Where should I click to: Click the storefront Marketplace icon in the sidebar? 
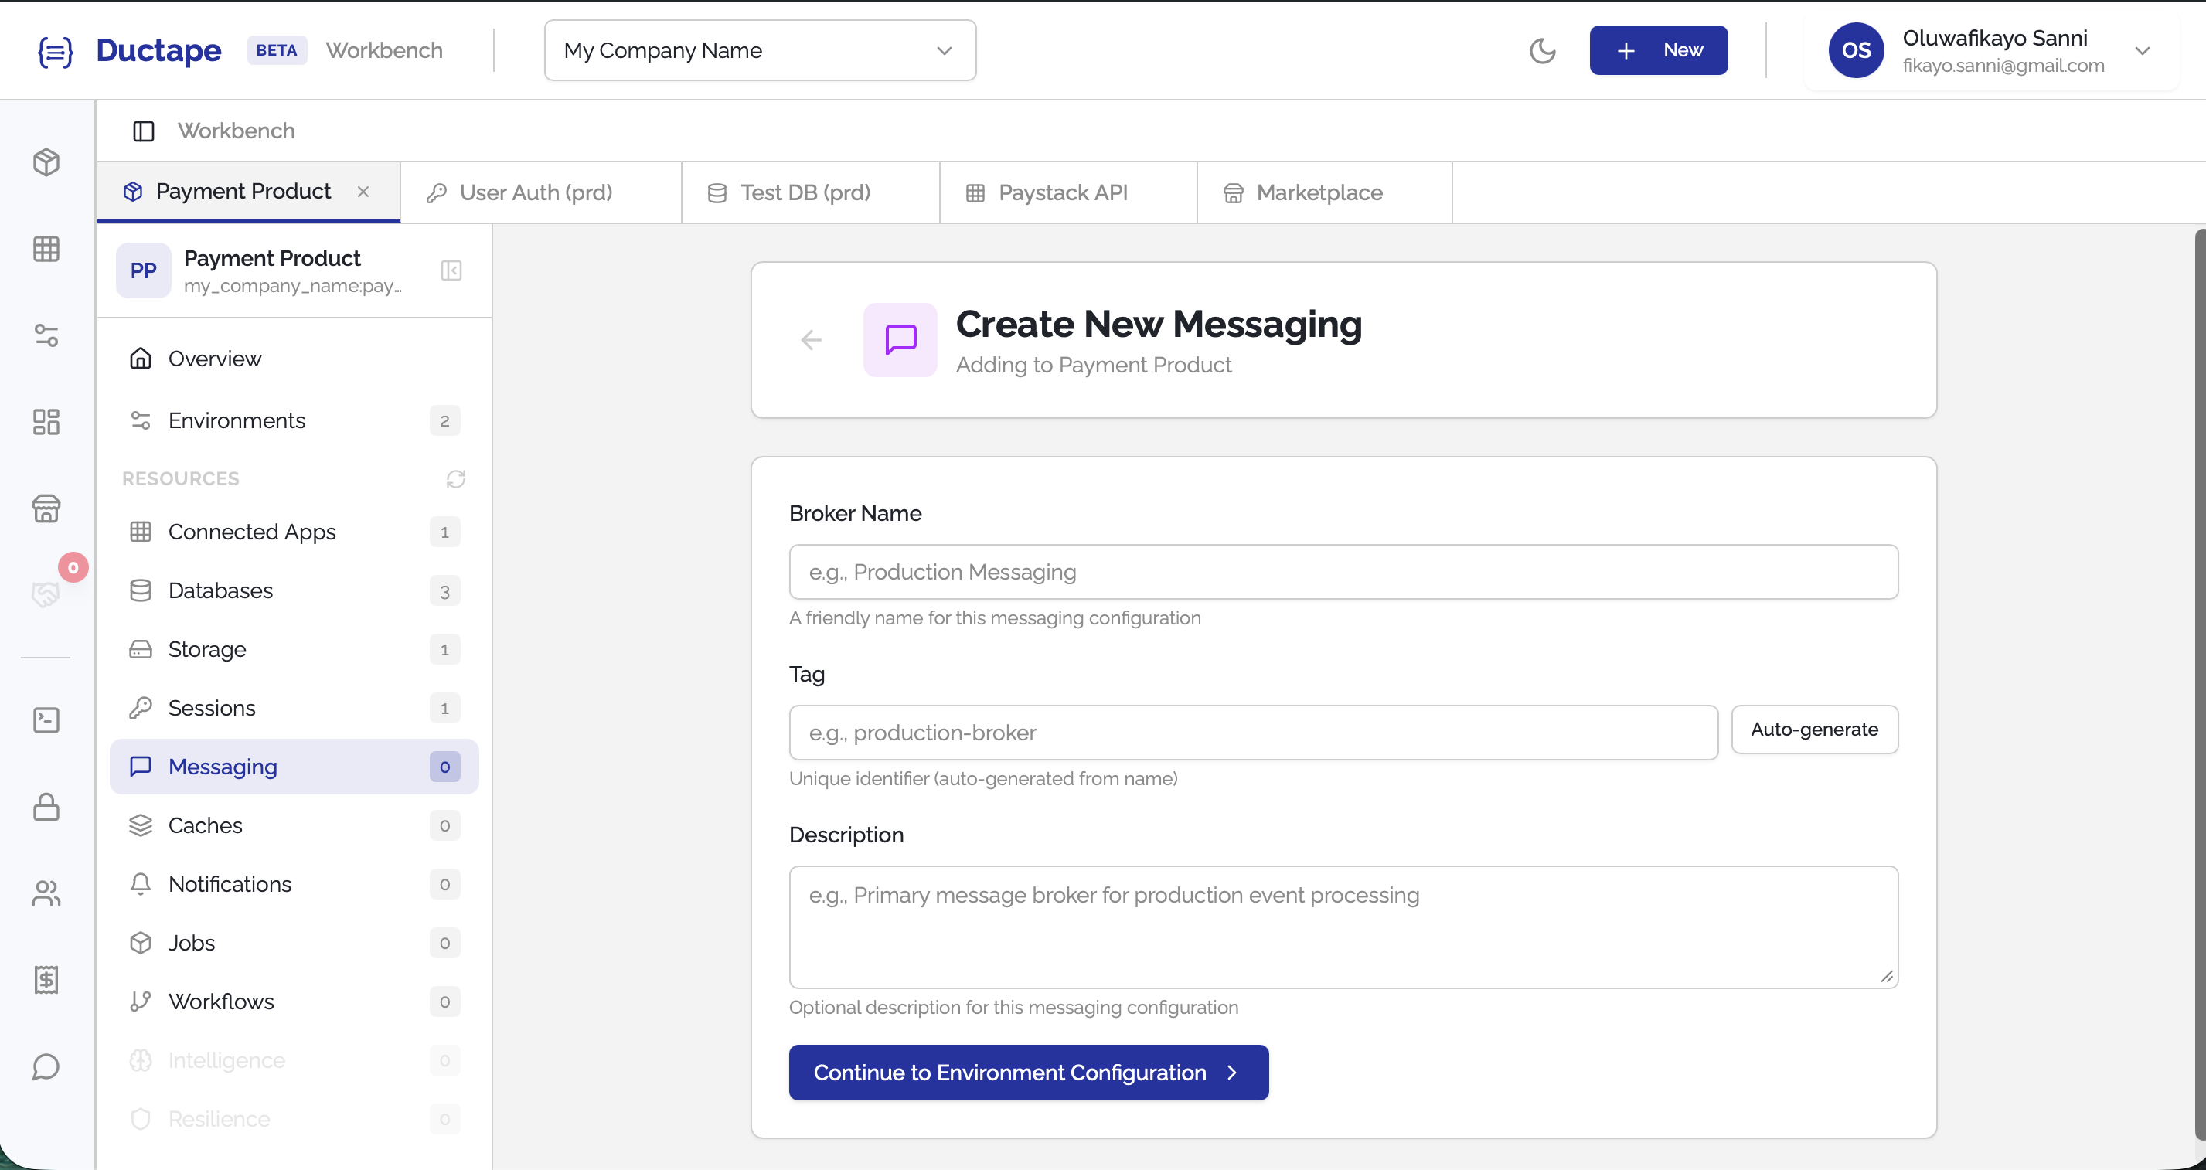click(46, 508)
